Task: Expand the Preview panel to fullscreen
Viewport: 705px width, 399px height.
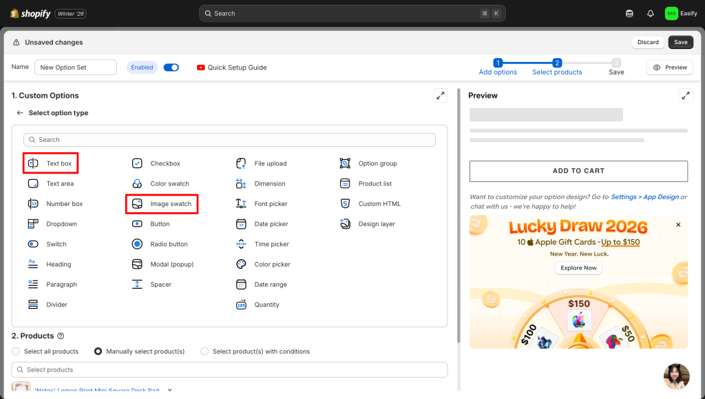Action: tap(685, 96)
